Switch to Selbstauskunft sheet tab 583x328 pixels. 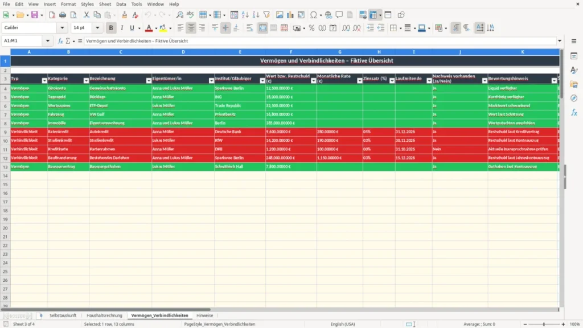click(x=63, y=315)
